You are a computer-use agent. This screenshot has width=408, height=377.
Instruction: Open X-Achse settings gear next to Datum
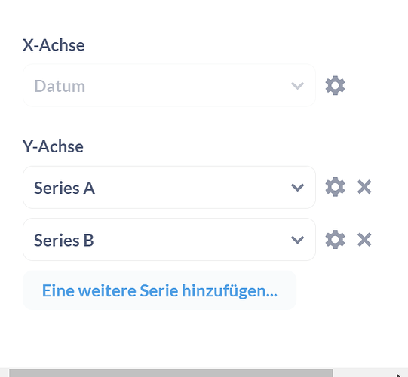point(335,86)
